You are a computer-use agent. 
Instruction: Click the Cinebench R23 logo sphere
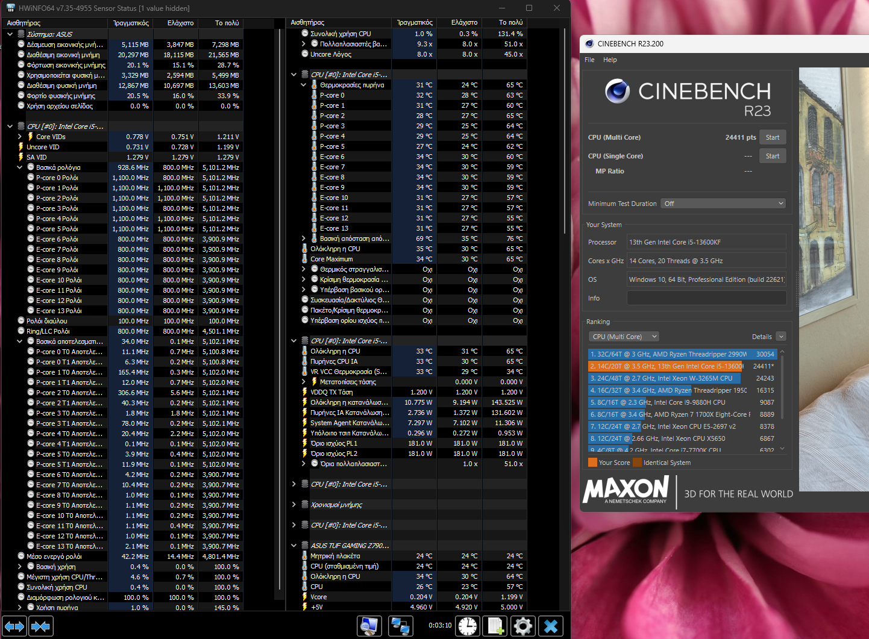pyautogui.click(x=617, y=91)
